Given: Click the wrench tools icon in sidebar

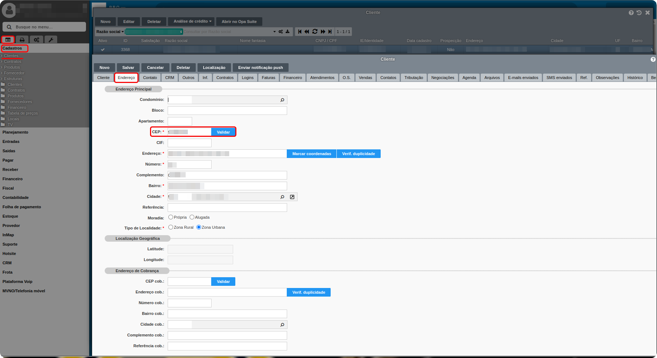Looking at the screenshot, I should pos(51,40).
